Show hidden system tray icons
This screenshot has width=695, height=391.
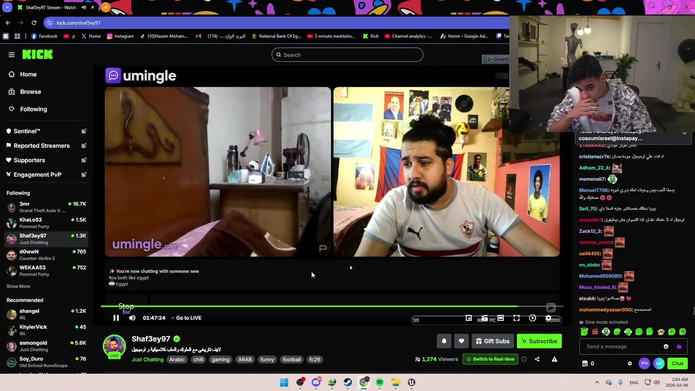pyautogui.click(x=597, y=382)
